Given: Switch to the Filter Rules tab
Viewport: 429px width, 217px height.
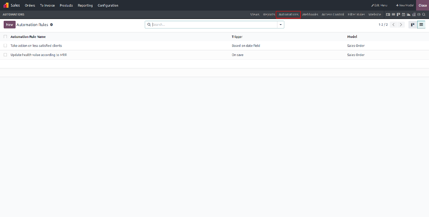Looking at the screenshot, I should tap(356, 15).
